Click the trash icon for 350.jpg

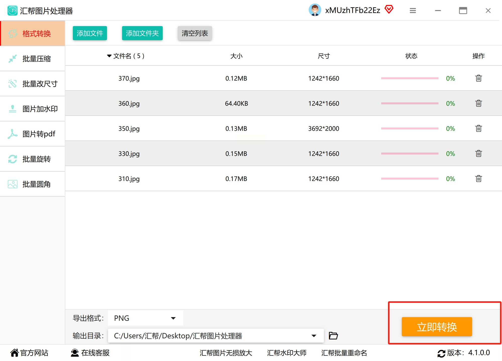[478, 128]
